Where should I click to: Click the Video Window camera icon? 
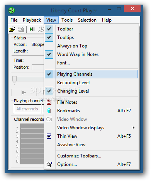(x=49, y=119)
